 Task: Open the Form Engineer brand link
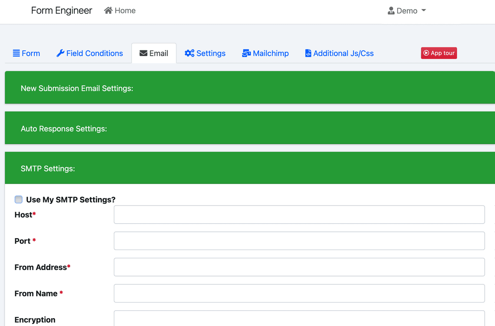click(x=61, y=11)
